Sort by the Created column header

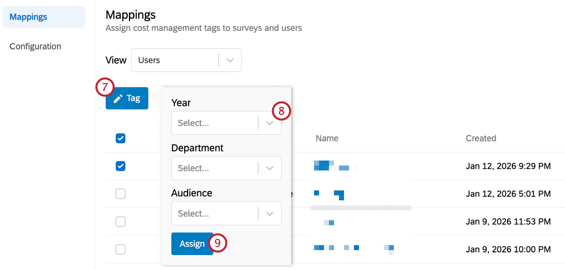pos(481,138)
